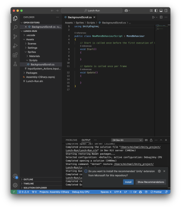The height and width of the screenshot is (208, 181).
Task: Install the recommended Unity extension
Action: (x=128, y=182)
